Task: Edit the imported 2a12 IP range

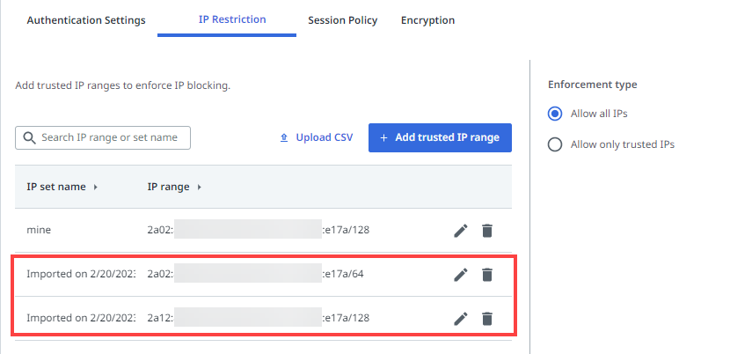Action: [x=460, y=319]
